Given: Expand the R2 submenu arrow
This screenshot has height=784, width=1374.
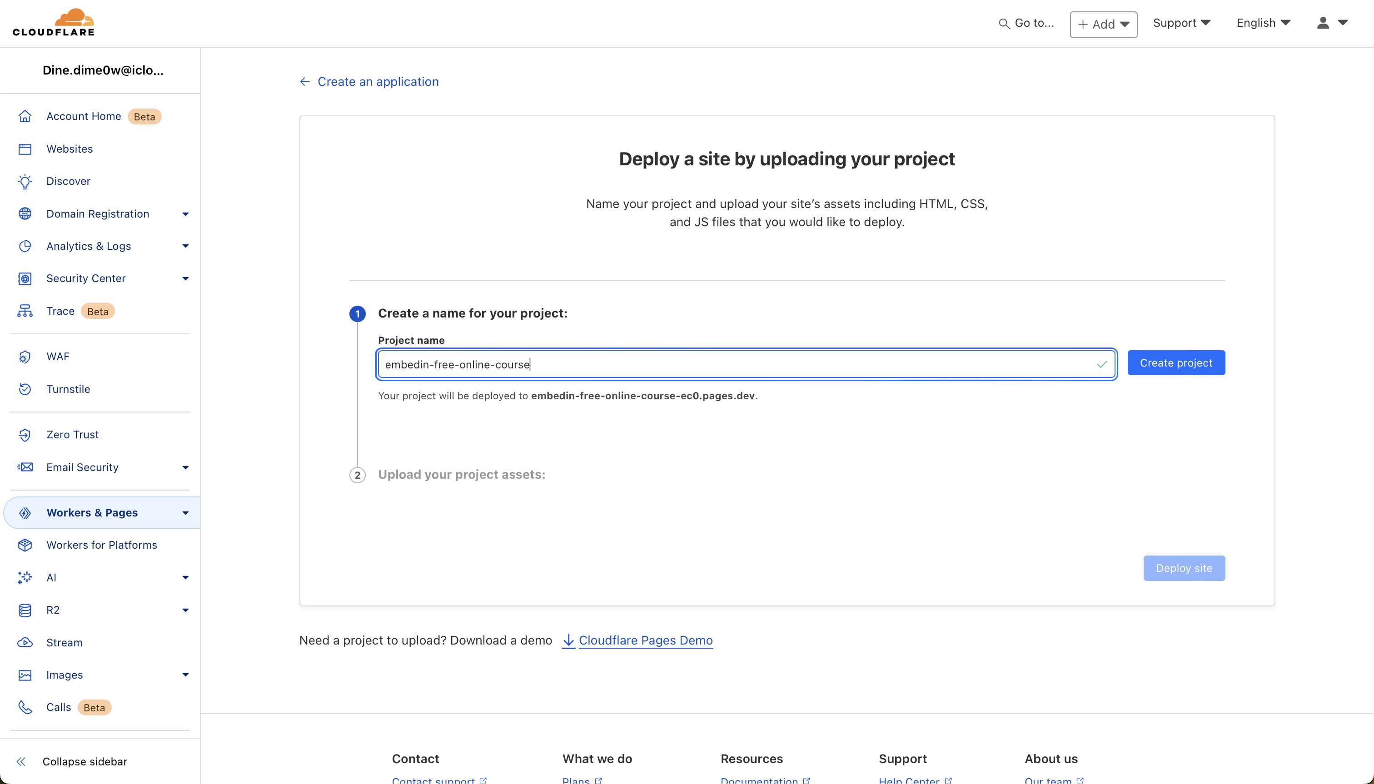Looking at the screenshot, I should click(185, 610).
